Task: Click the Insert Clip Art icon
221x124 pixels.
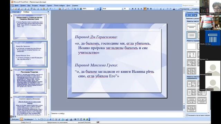Action: [56, 119]
